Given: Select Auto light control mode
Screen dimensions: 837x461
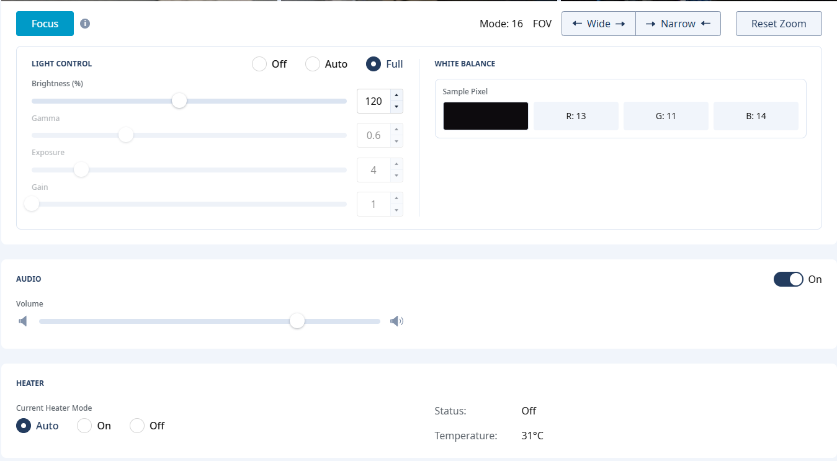Looking at the screenshot, I should (x=313, y=64).
